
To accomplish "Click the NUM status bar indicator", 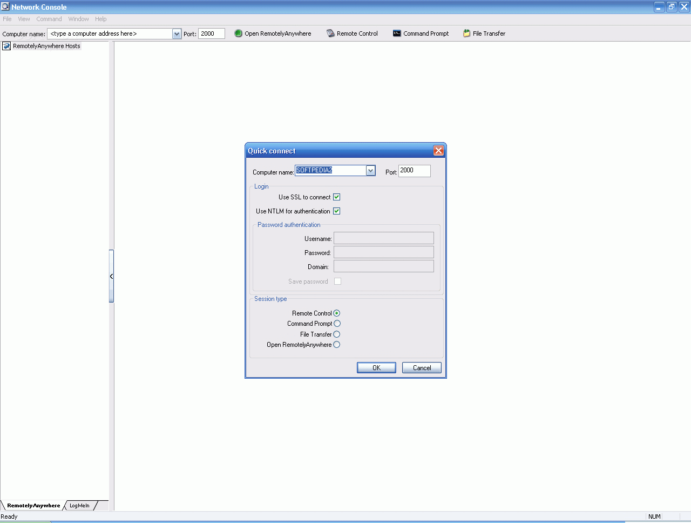I will pyautogui.click(x=654, y=517).
